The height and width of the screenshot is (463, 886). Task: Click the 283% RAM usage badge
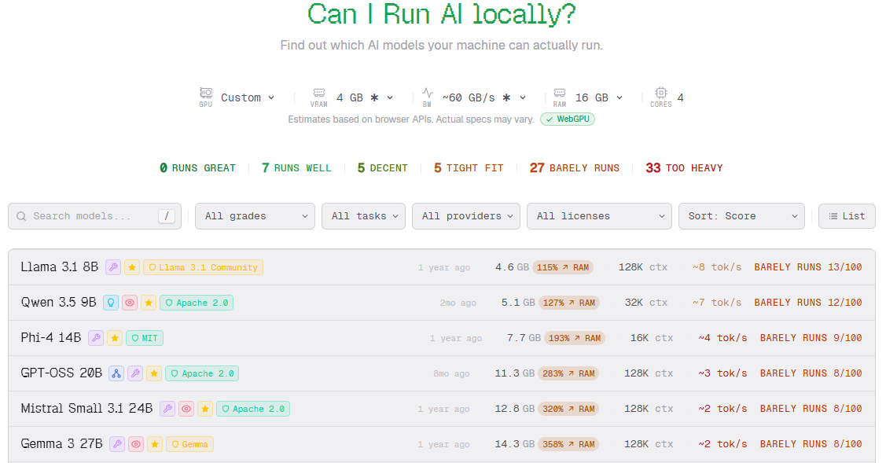point(568,373)
